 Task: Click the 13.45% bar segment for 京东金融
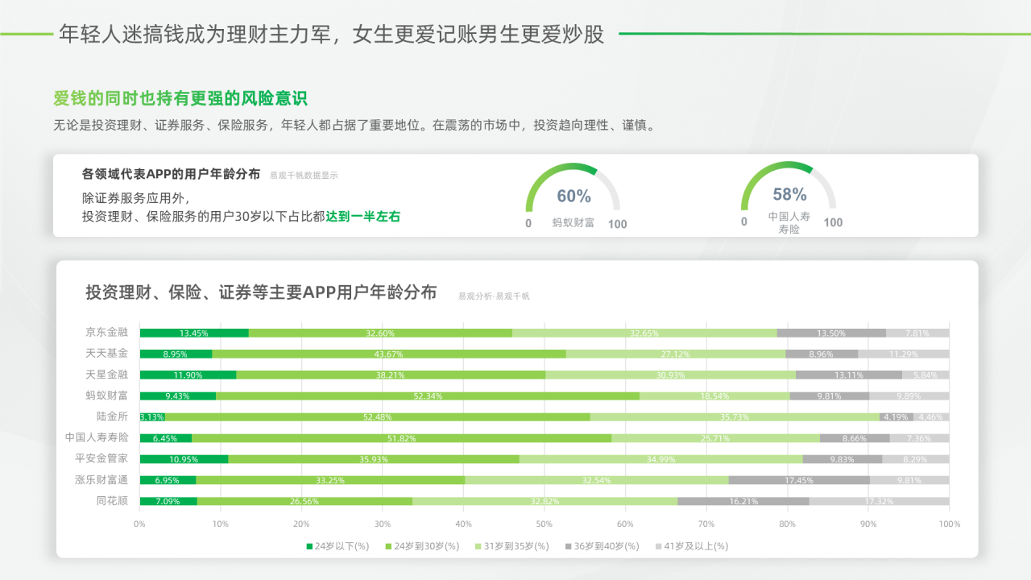194,333
